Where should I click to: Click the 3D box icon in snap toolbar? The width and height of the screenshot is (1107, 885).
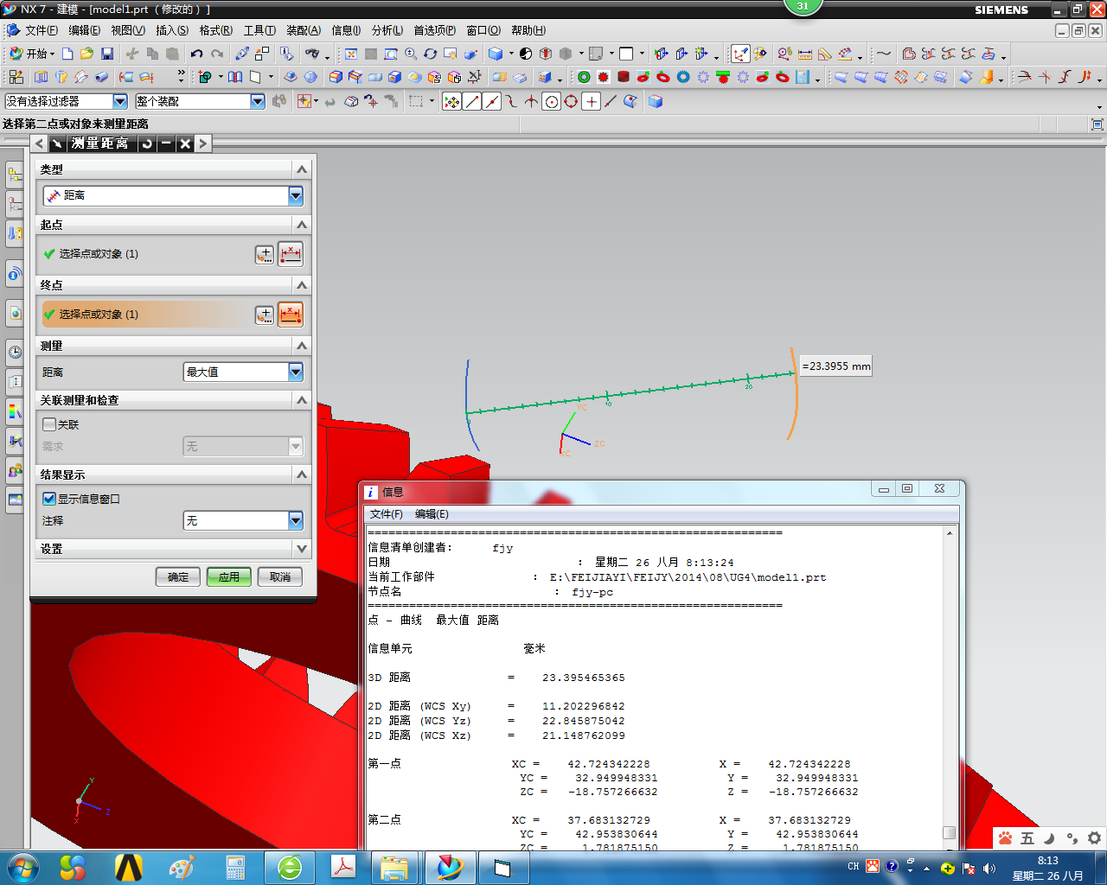click(656, 101)
